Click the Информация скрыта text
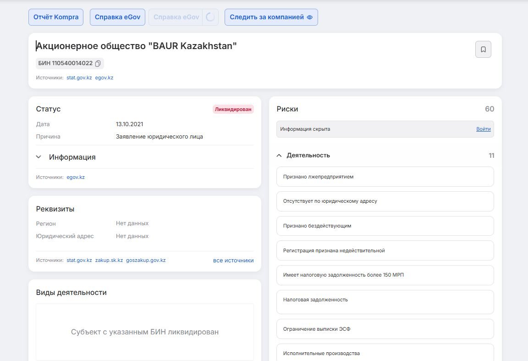528x361 pixels. click(305, 129)
